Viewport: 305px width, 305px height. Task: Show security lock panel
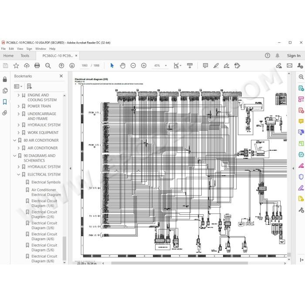click(5, 79)
